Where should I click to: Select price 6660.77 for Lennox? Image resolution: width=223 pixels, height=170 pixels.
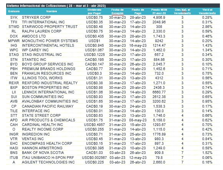pos(159,92)
